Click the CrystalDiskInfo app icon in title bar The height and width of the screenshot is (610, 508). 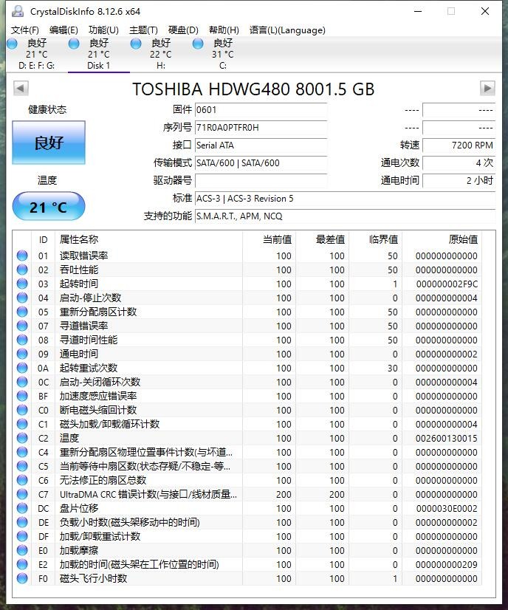click(x=18, y=11)
